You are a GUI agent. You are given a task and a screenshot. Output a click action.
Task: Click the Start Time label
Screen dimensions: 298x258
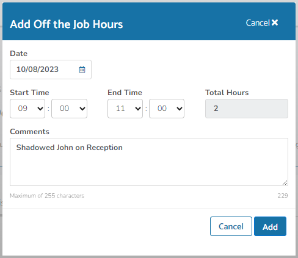click(29, 93)
